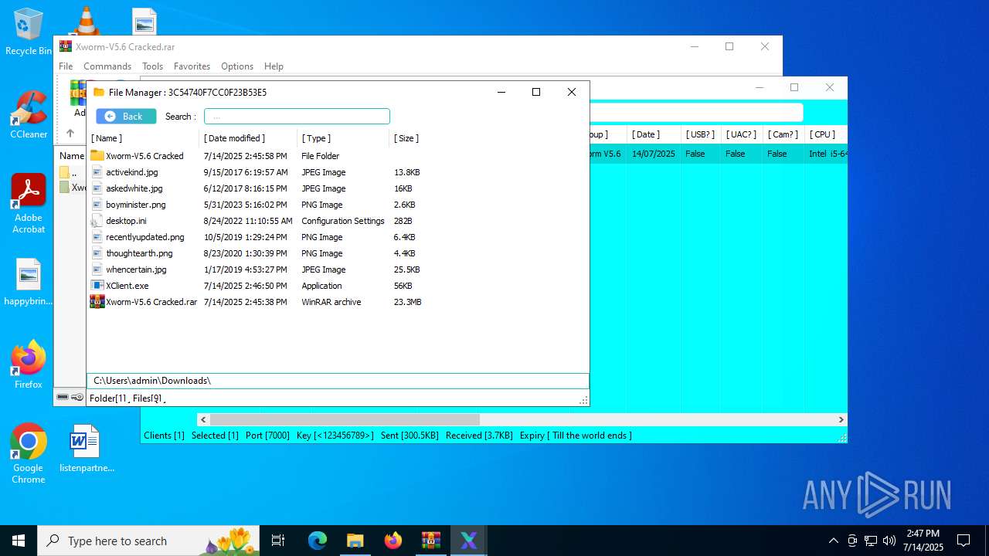Click the Windows Start button
The image size is (989, 556).
click(x=19, y=541)
